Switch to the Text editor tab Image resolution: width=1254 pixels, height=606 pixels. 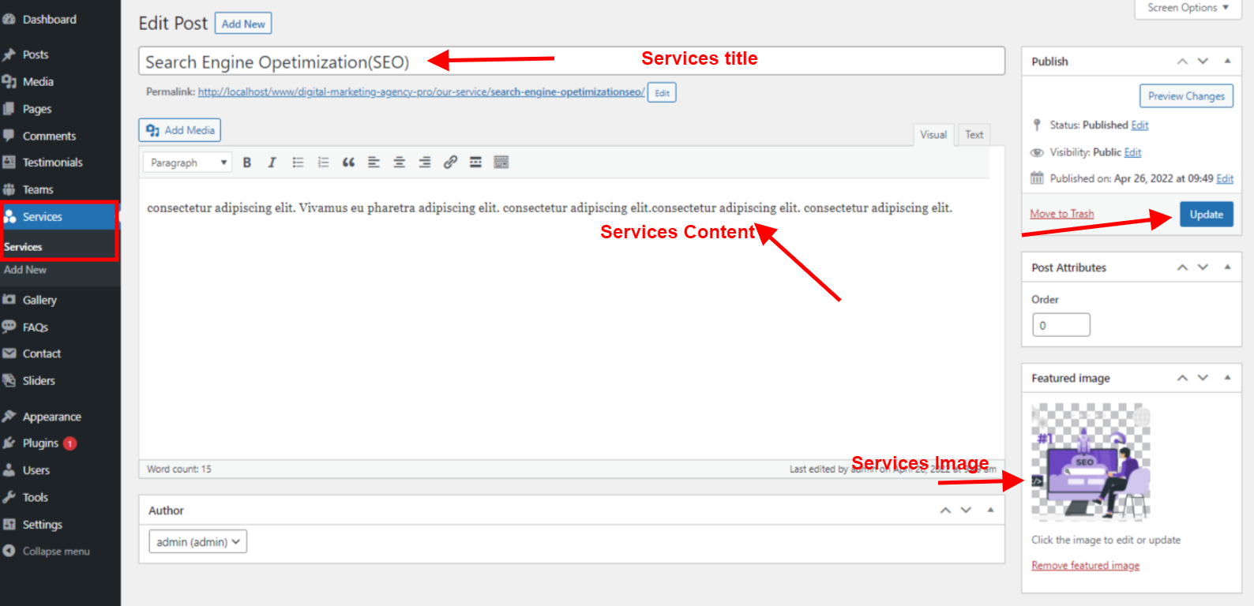pyautogui.click(x=974, y=135)
